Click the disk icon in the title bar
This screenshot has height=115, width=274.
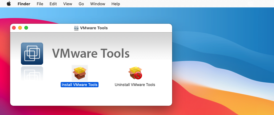(76, 28)
